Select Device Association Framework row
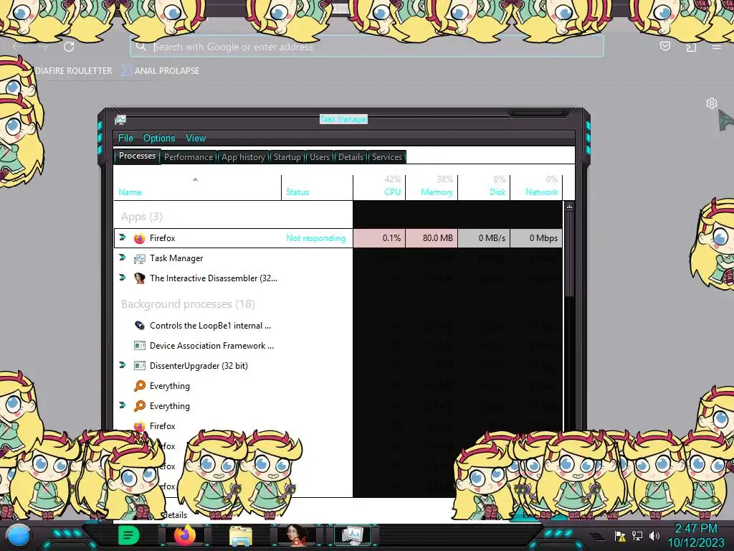 233,346
